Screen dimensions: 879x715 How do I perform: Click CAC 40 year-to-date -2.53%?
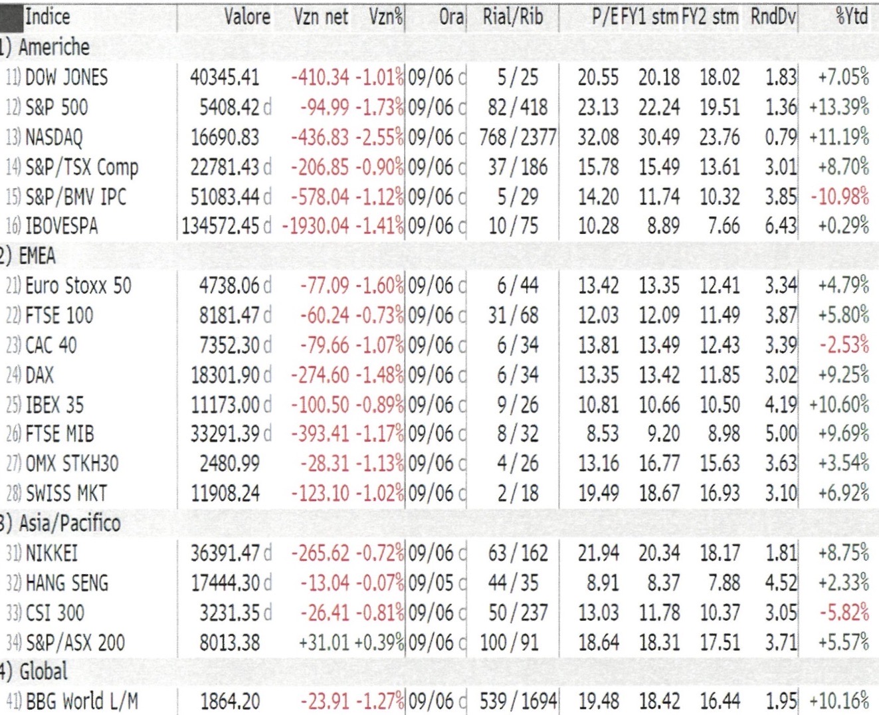(844, 345)
